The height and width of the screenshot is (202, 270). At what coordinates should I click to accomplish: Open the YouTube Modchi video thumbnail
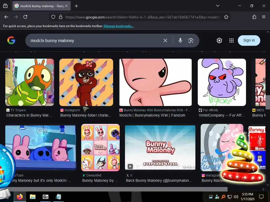41,148
